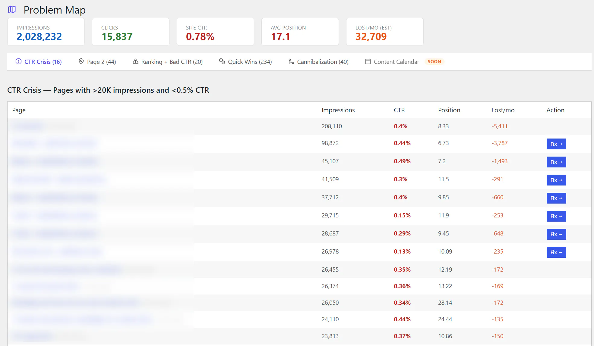Click Fix for the 37,712 impressions row
The image size is (594, 346).
point(556,198)
